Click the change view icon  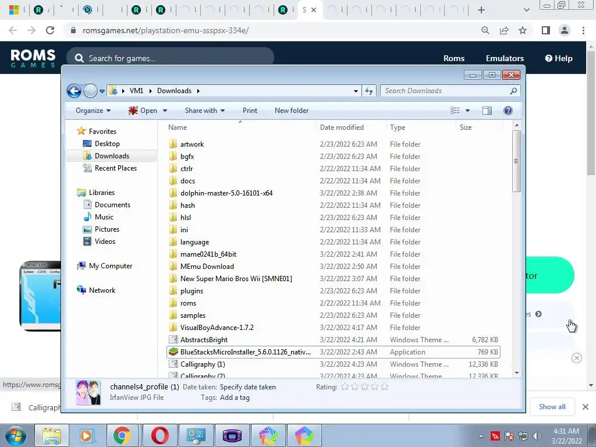tap(455, 111)
